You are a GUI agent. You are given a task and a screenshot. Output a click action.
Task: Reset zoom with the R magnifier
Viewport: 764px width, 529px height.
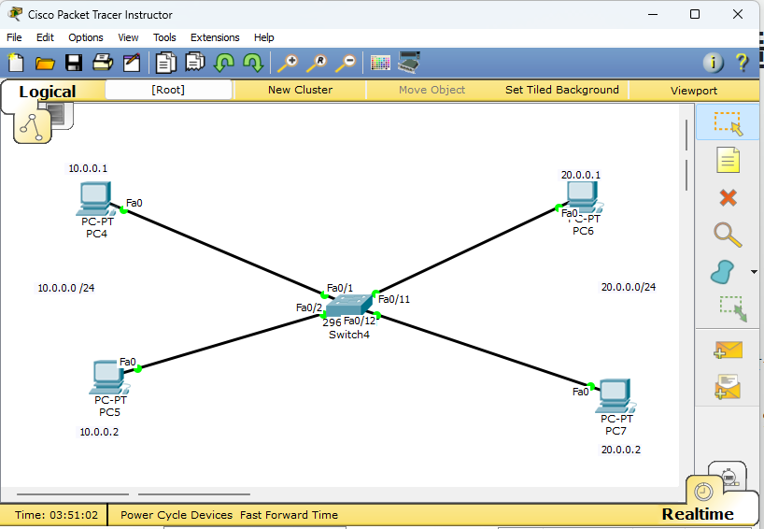click(x=317, y=64)
